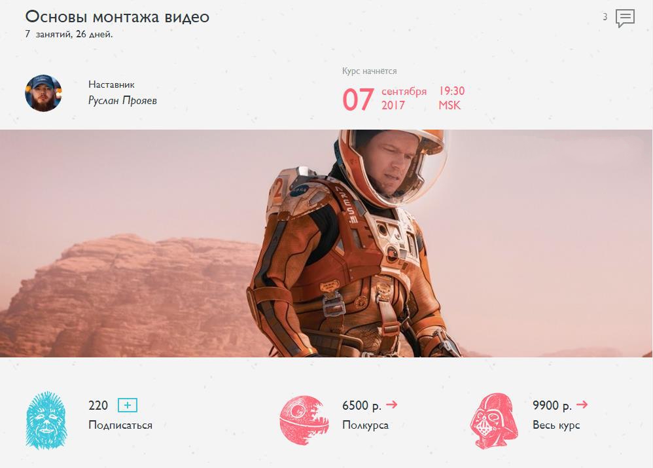Image resolution: width=653 pixels, height=468 pixels.
Task: Select the Полкурса option
Action: 365,425
